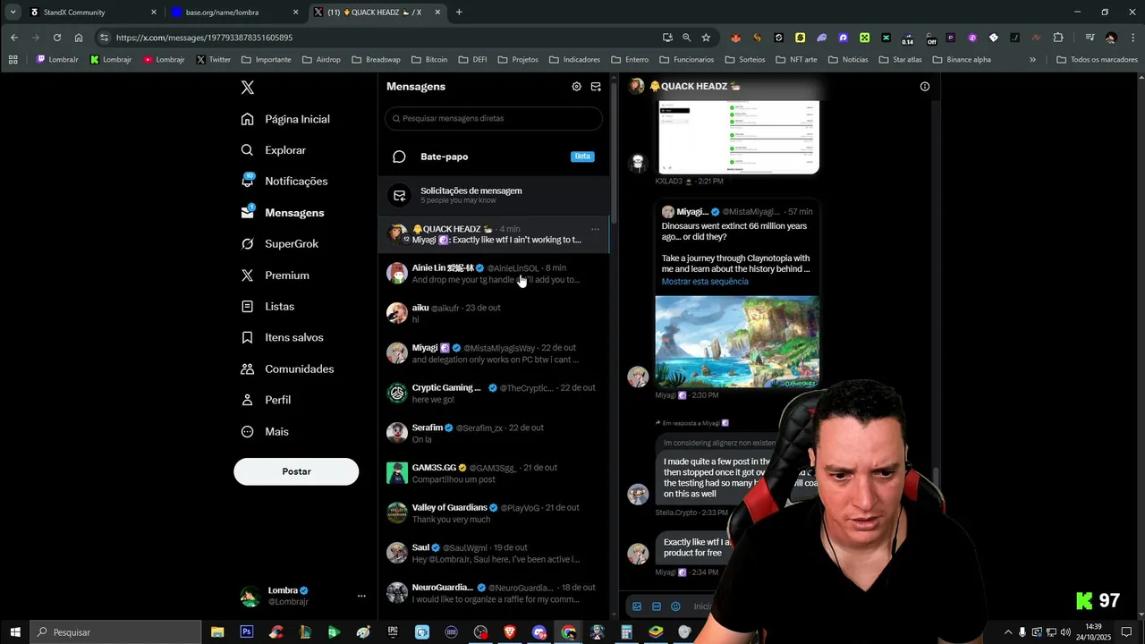The height and width of the screenshot is (644, 1145).
Task: Open the browser Extensions puzzle icon
Action: coord(1058,38)
